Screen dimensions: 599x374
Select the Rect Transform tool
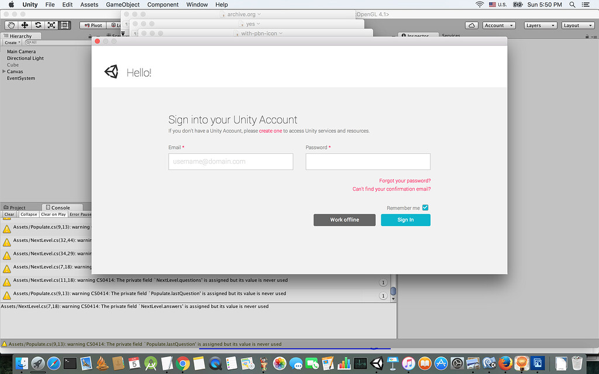click(x=64, y=25)
